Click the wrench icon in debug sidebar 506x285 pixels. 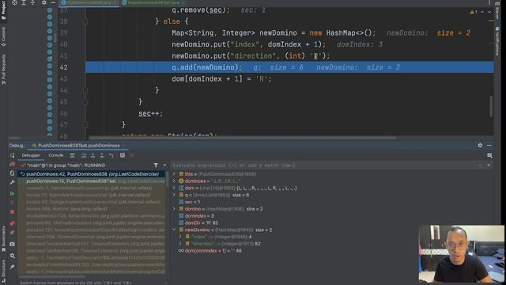(x=13, y=183)
